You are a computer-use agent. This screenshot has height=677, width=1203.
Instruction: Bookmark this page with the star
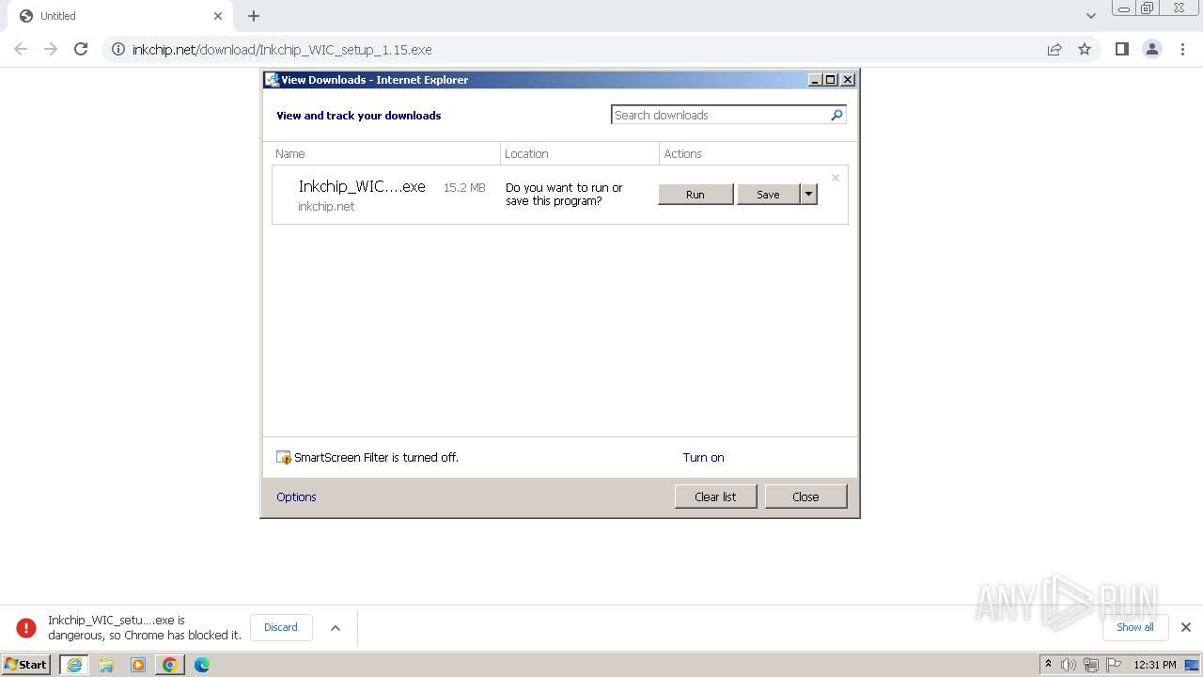tap(1085, 49)
